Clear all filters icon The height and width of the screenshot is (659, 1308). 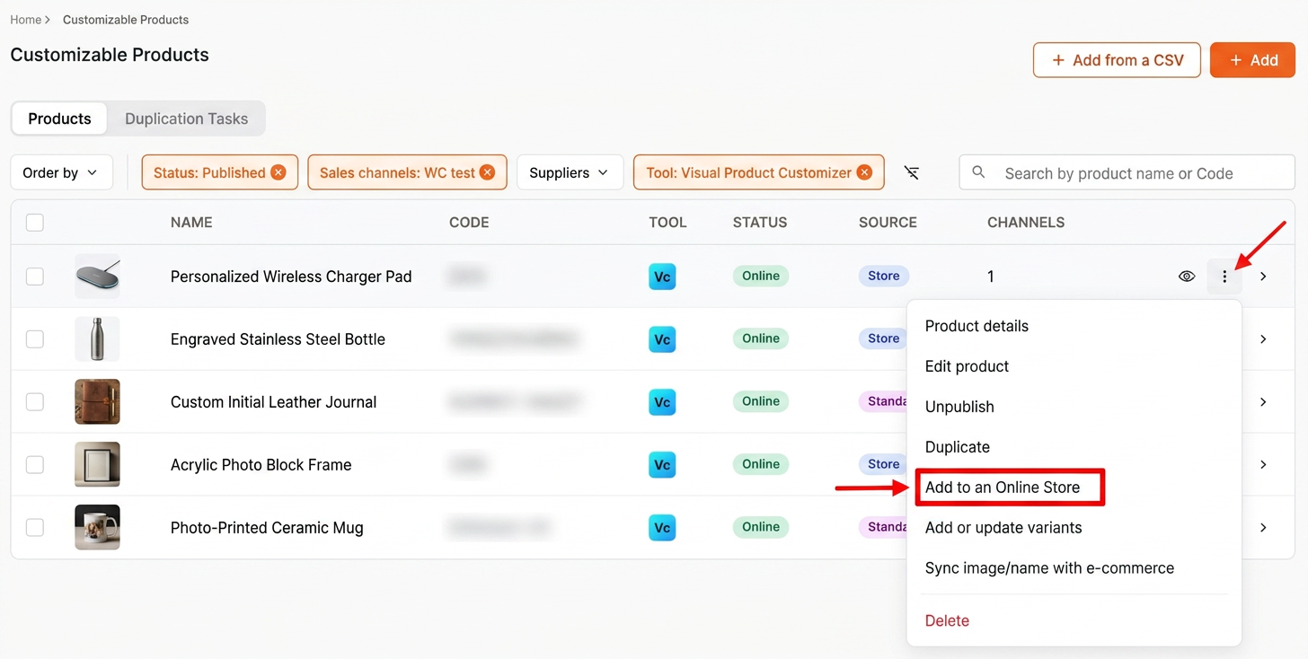click(x=912, y=172)
